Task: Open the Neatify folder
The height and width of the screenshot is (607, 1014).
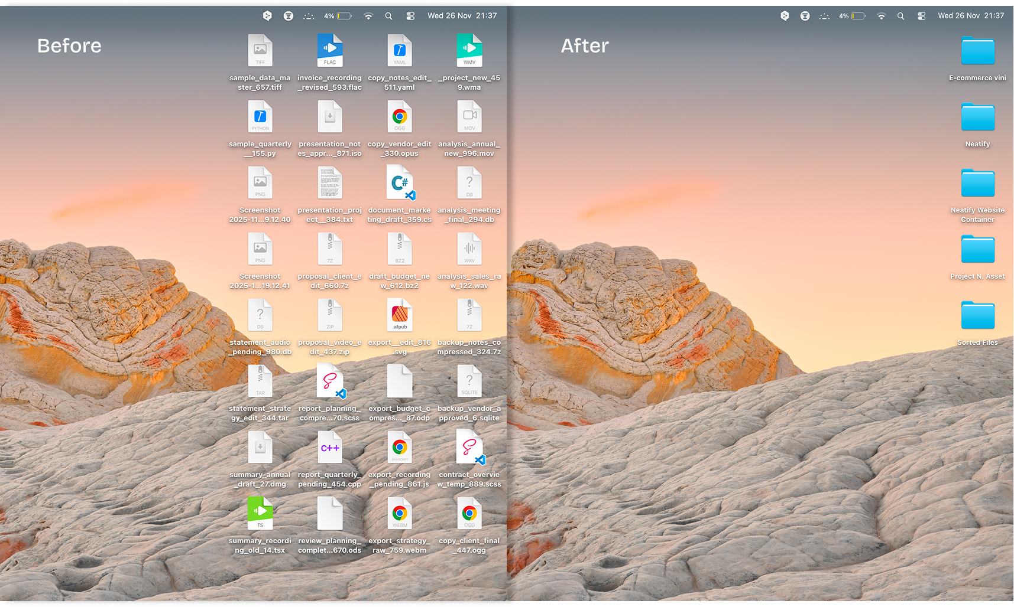Action: 977,118
